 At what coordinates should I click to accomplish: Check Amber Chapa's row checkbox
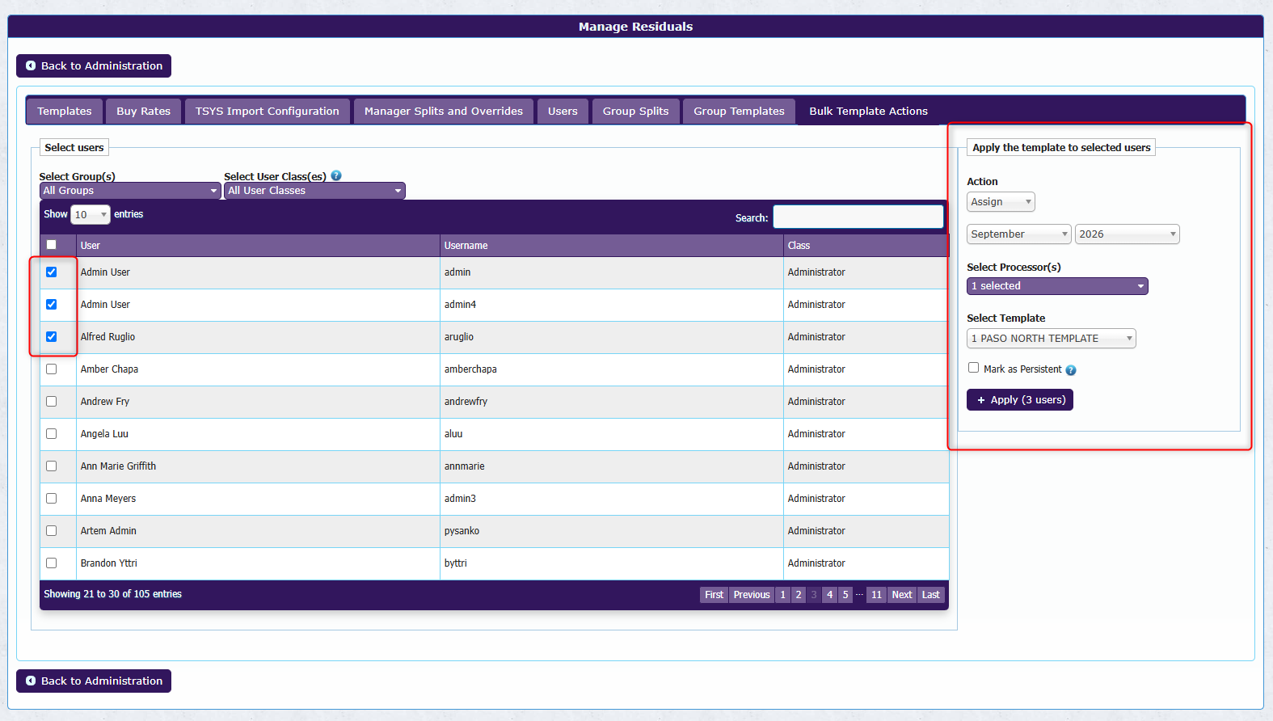pos(52,369)
